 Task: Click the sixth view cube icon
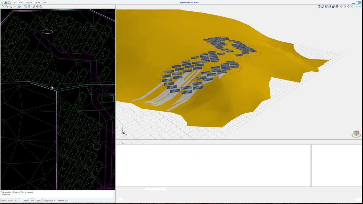pyautogui.click(x=337, y=7)
